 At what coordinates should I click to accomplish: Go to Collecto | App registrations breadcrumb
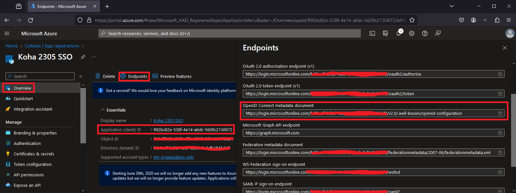coord(52,46)
